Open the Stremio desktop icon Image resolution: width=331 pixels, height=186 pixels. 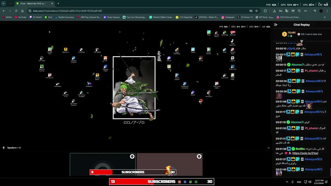[x=193, y=93]
